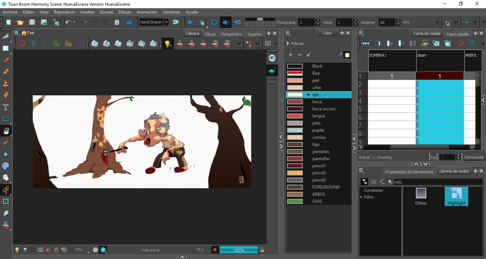Toggle the lock icon in view status bar
This screenshot has width=486, height=259.
pyautogui.click(x=56, y=250)
